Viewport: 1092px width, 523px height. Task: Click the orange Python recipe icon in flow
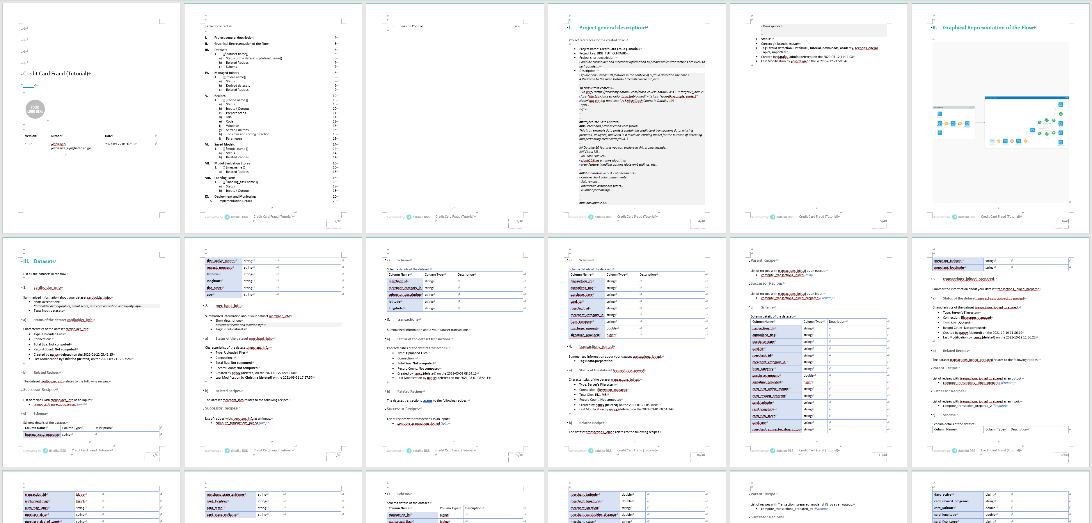1012,141
